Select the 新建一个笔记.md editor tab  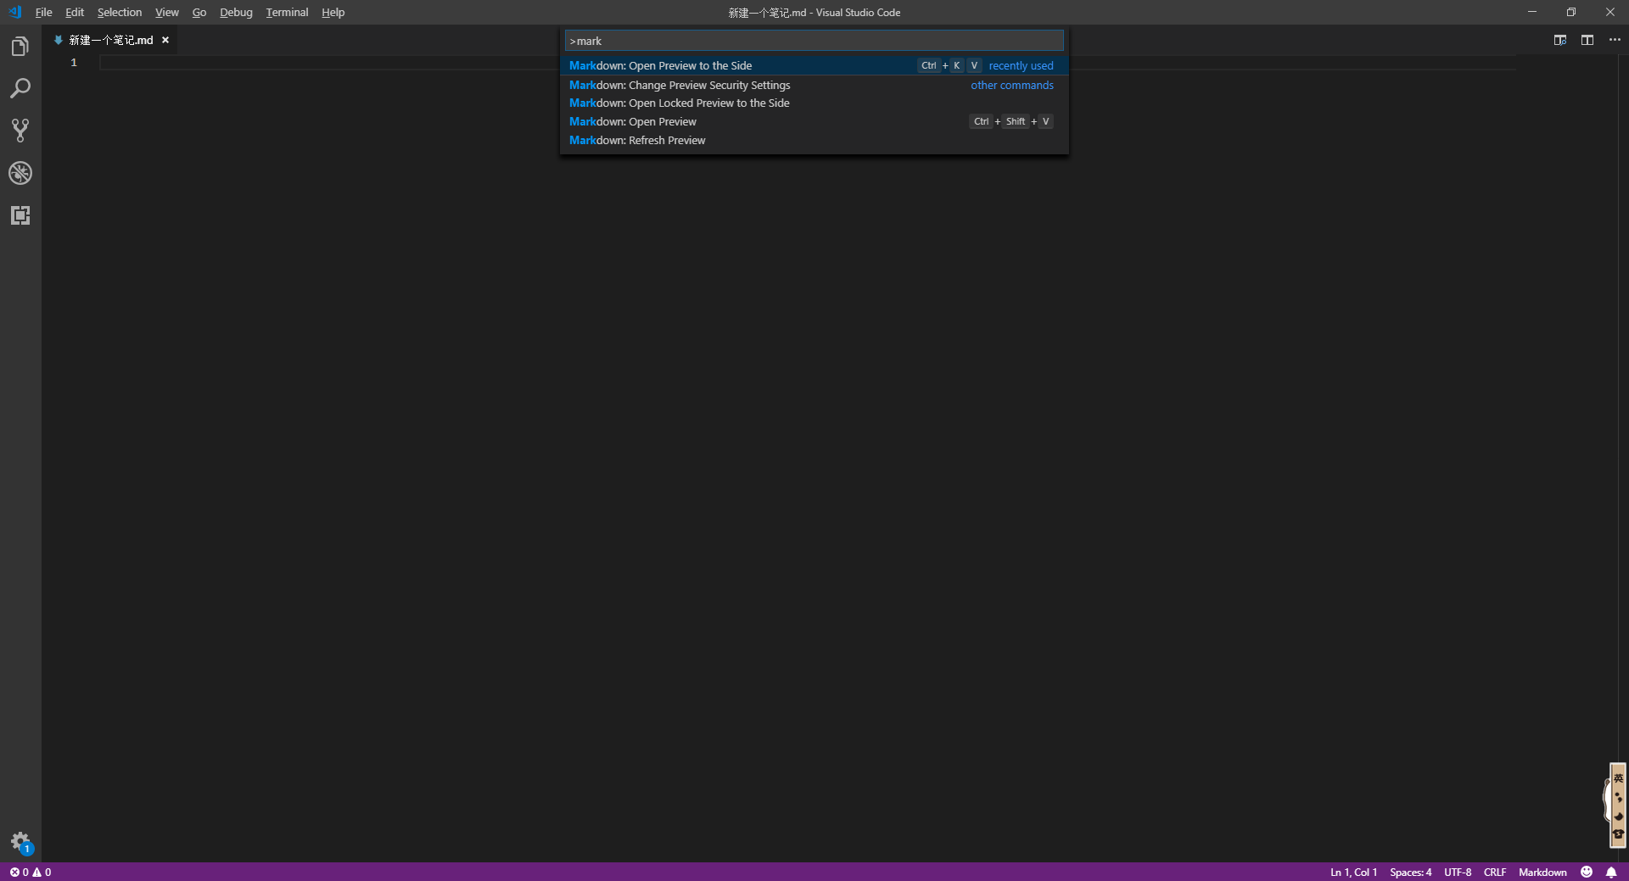pyautogui.click(x=111, y=40)
